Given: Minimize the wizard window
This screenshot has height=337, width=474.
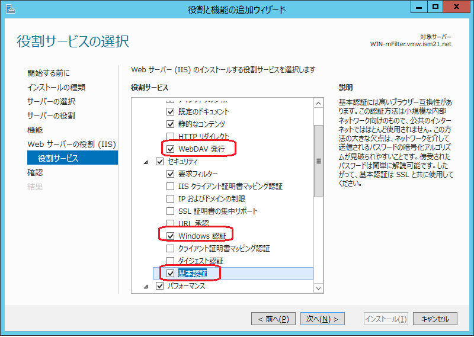Looking at the screenshot, I should pyautogui.click(x=419, y=7).
